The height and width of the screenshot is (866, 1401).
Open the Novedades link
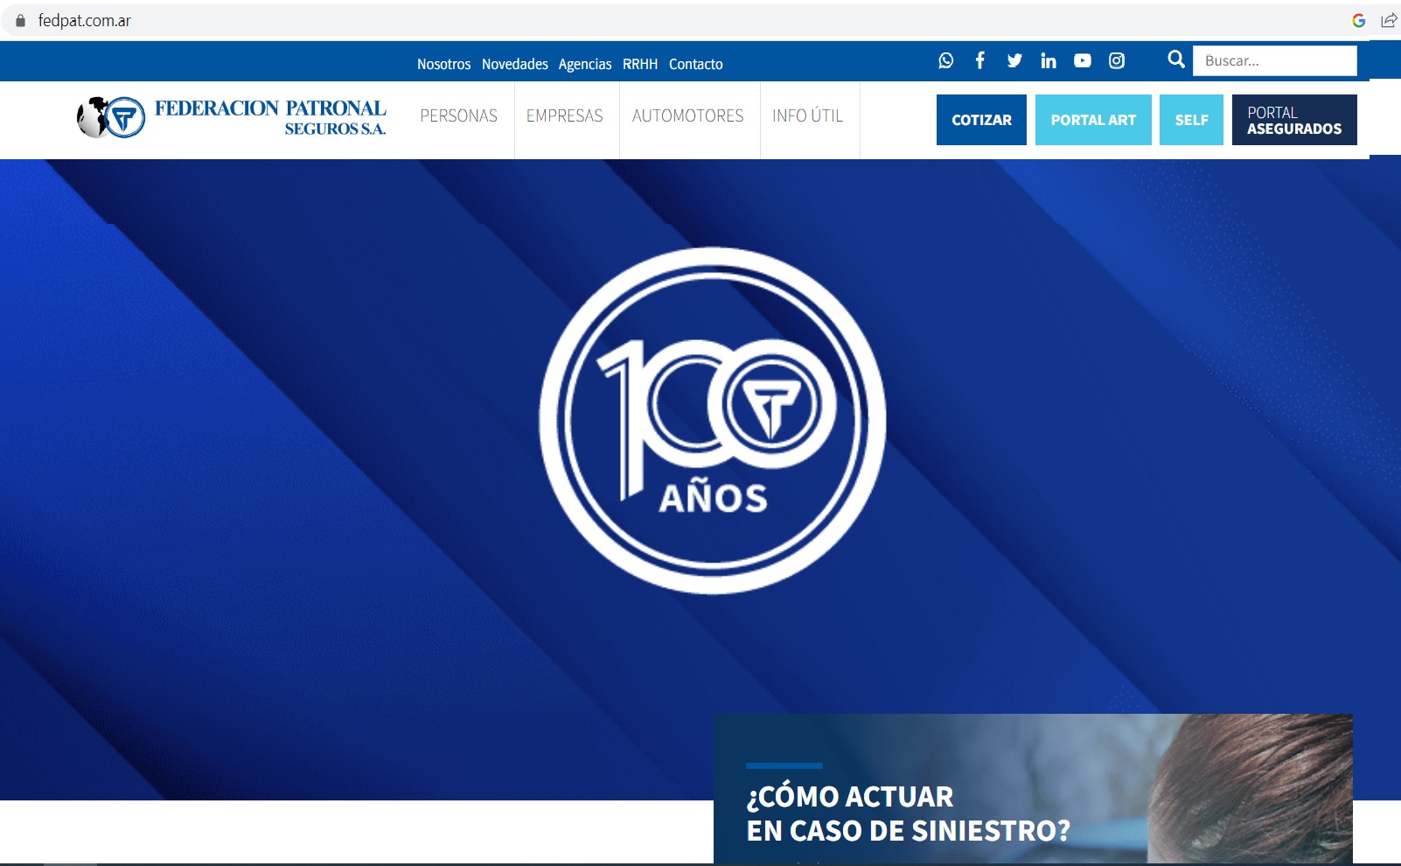[515, 64]
